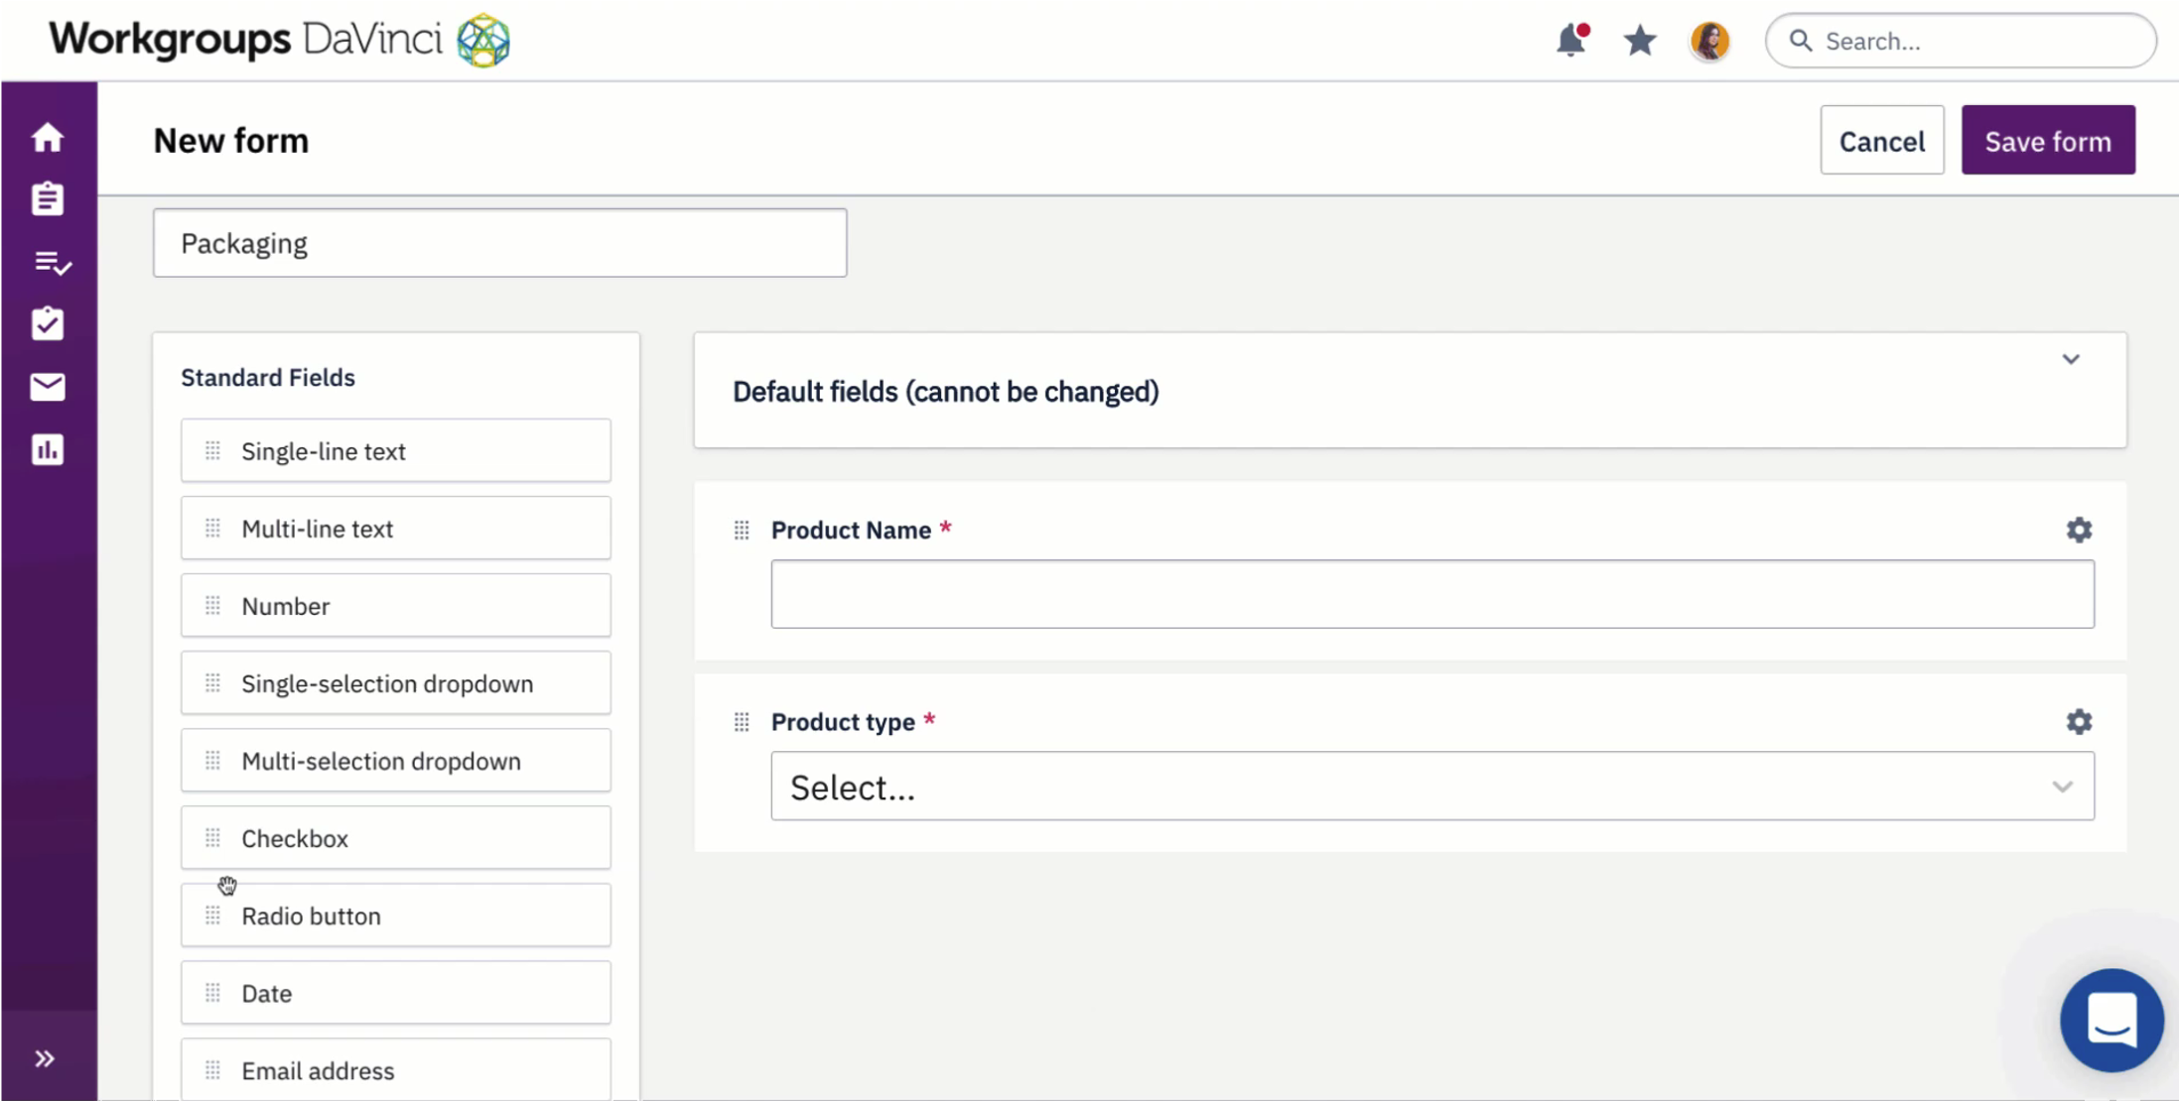Image resolution: width=2179 pixels, height=1101 pixels.
Task: Select the Multi-selection dropdown field item
Action: 395,760
